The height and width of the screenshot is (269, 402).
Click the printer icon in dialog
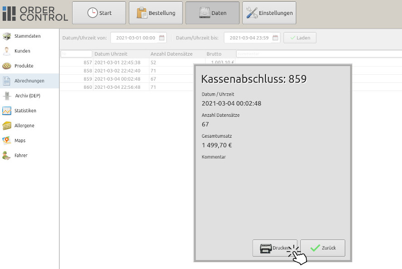(x=265, y=248)
